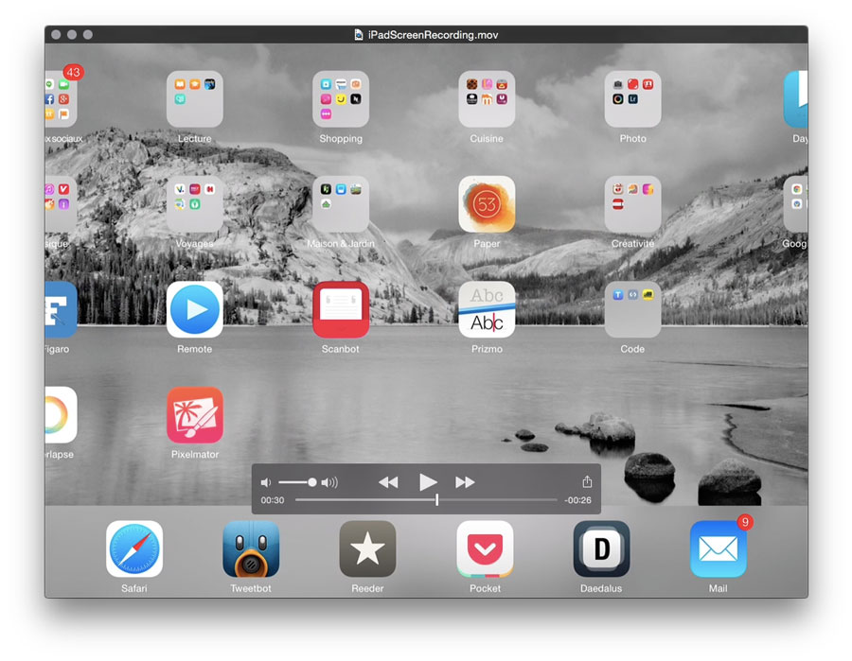Screen dimensions: 852x661
Task: Click the volume slider knob
Action: tap(311, 482)
